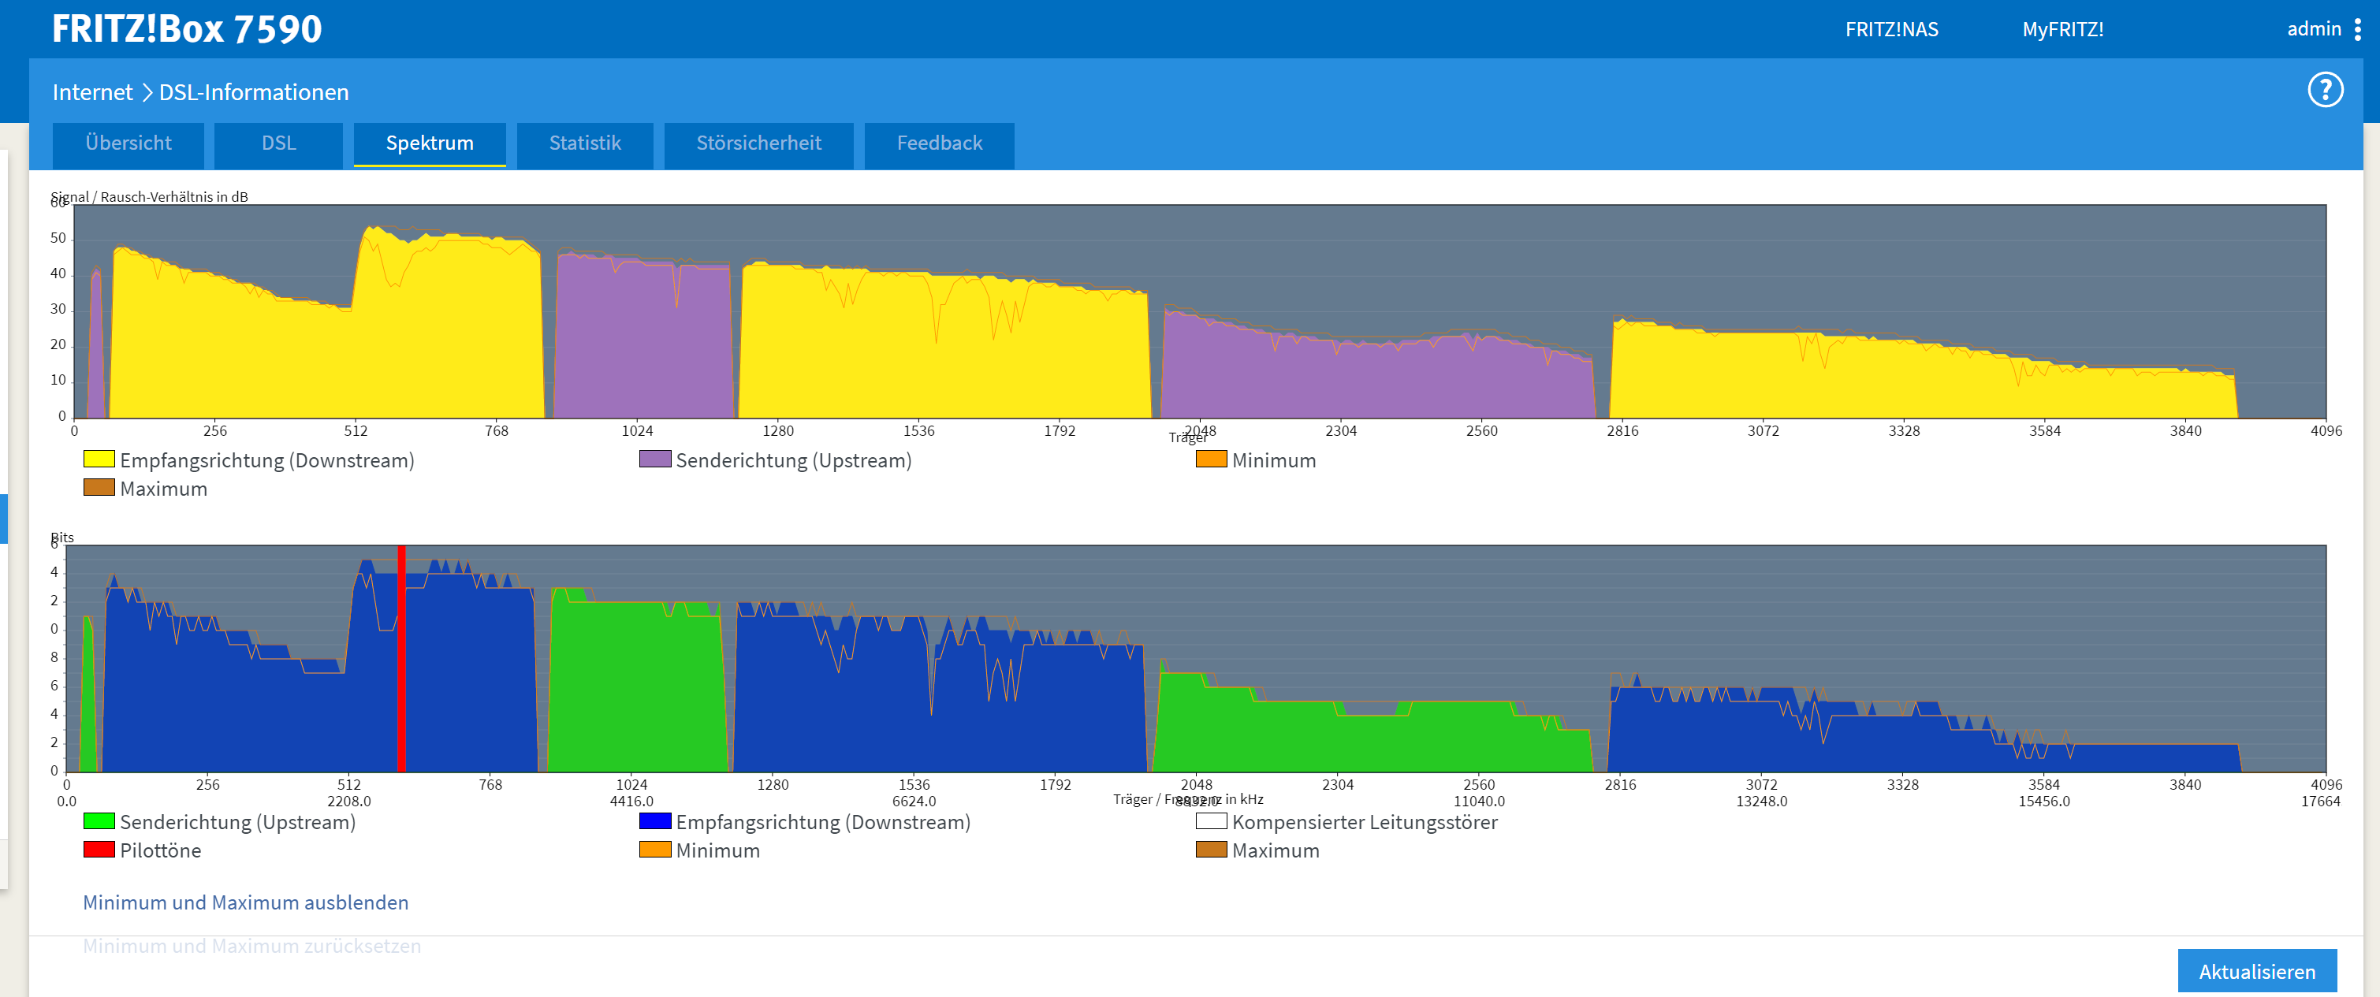Click the Internet breadcrumb link
Screen dimensions: 2380x997
[x=92, y=92]
